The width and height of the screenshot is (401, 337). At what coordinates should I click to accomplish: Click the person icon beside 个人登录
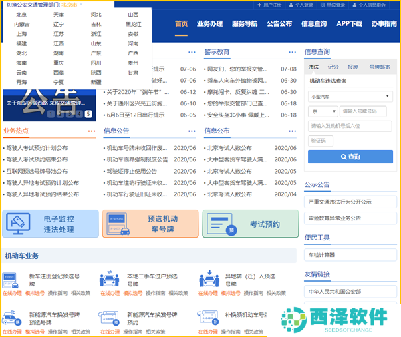(x=291, y=5)
